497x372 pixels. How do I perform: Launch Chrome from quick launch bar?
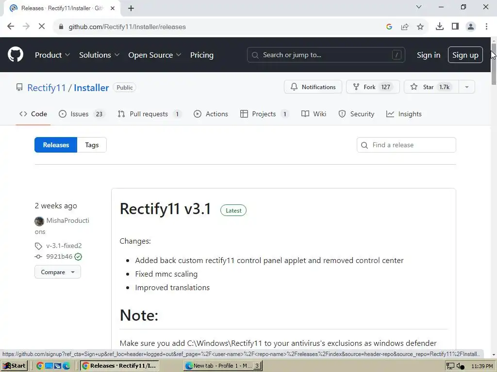40,366
